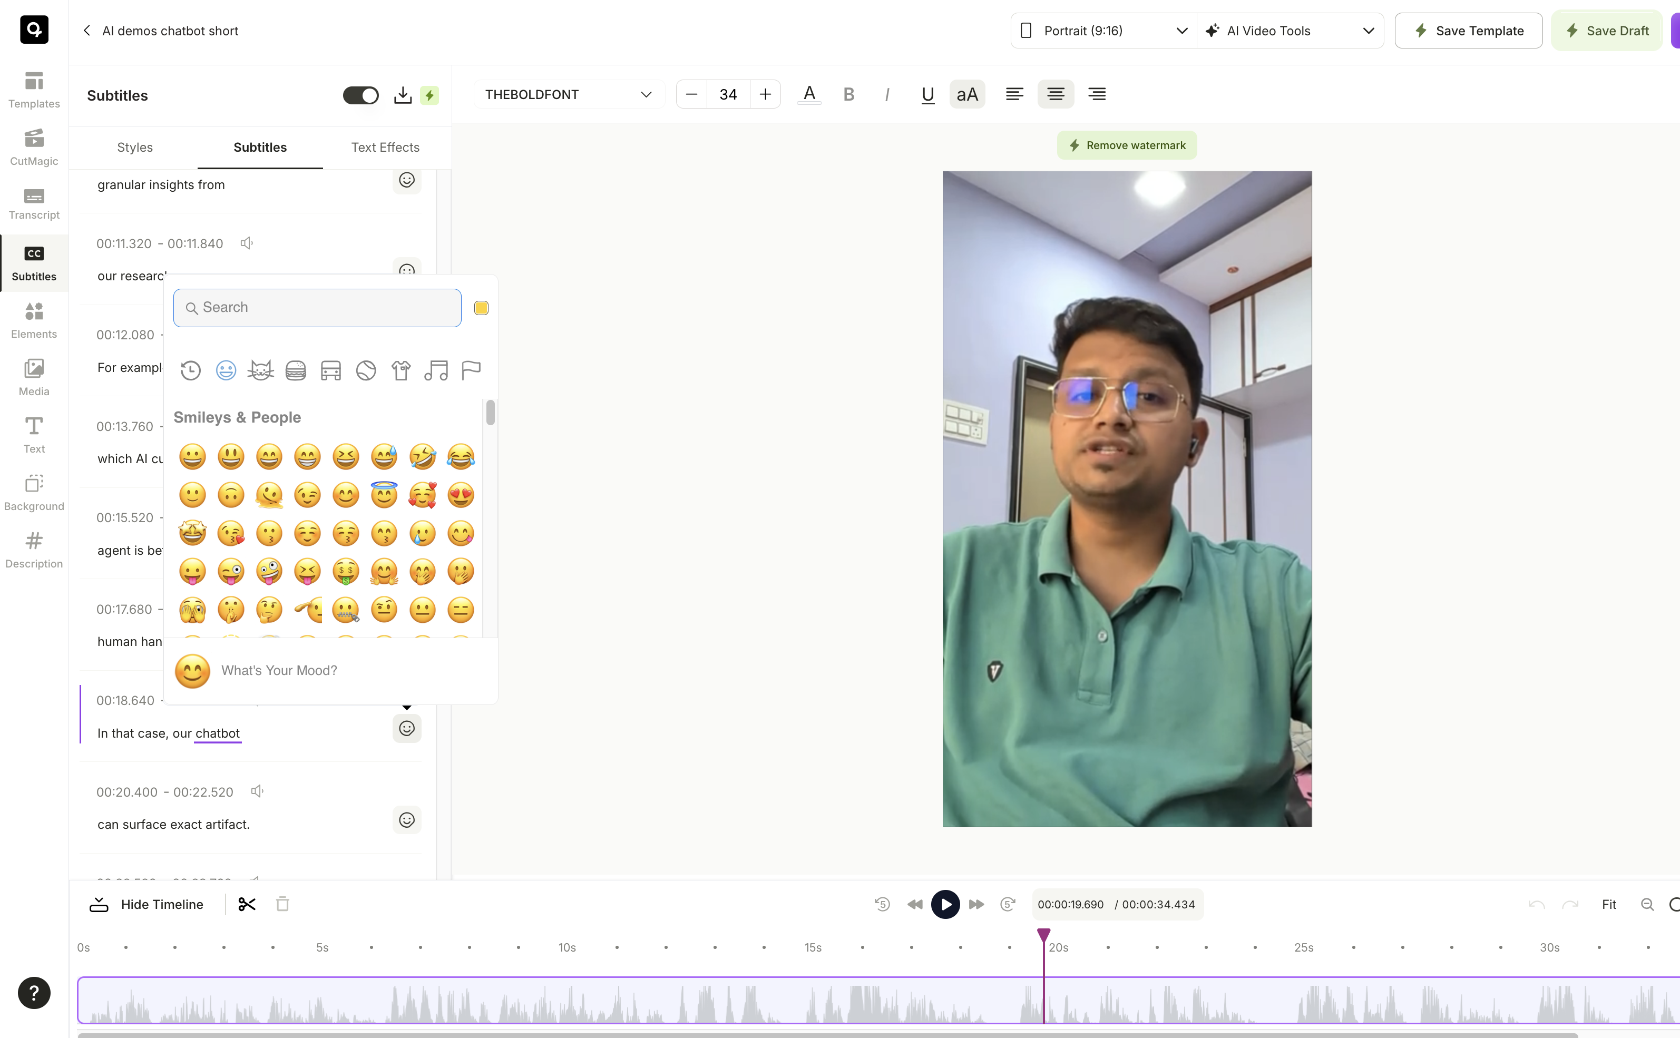Rewind 5 seconds with the back-5 button

pyautogui.click(x=882, y=904)
